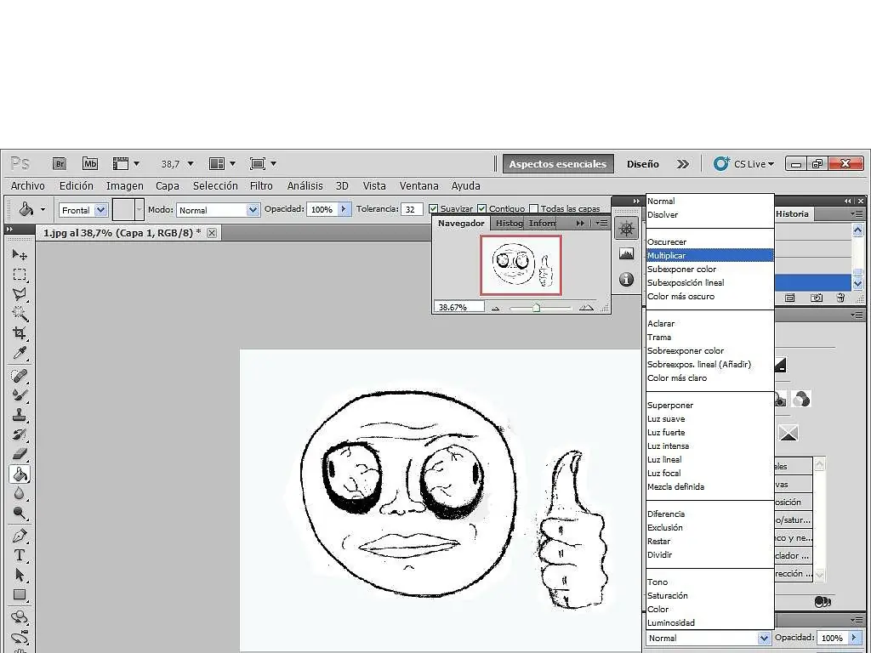Open layer blend mode dropdown showing Normal
The image size is (871, 653).
pos(709,638)
